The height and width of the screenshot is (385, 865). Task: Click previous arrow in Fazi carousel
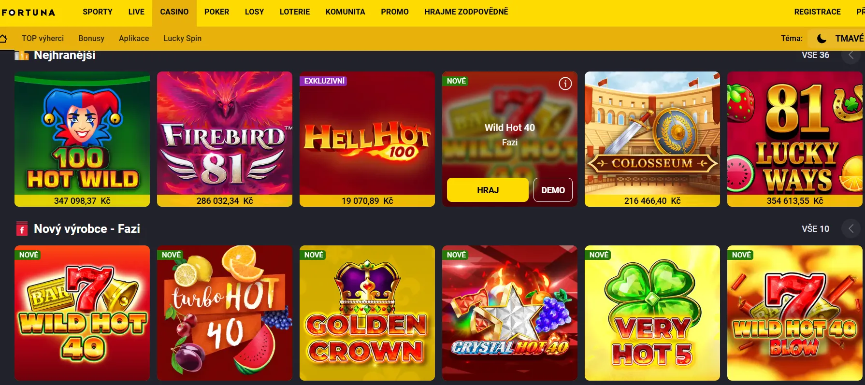(x=851, y=228)
